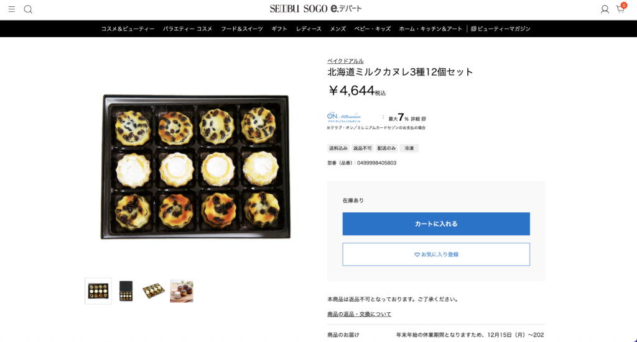Open the 詳細 points detail link

(418, 119)
